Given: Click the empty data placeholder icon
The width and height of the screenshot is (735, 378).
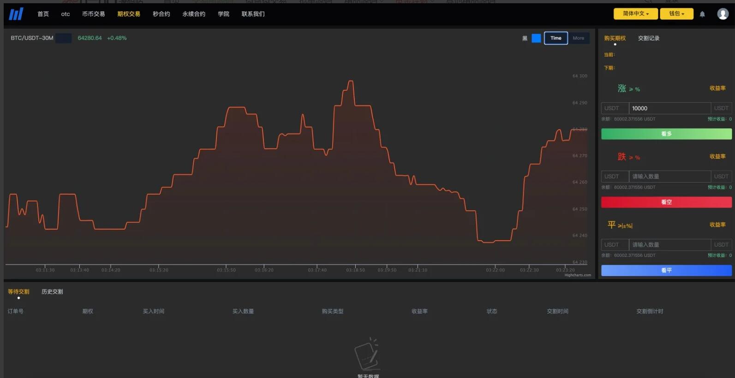Looking at the screenshot, I should click(367, 354).
